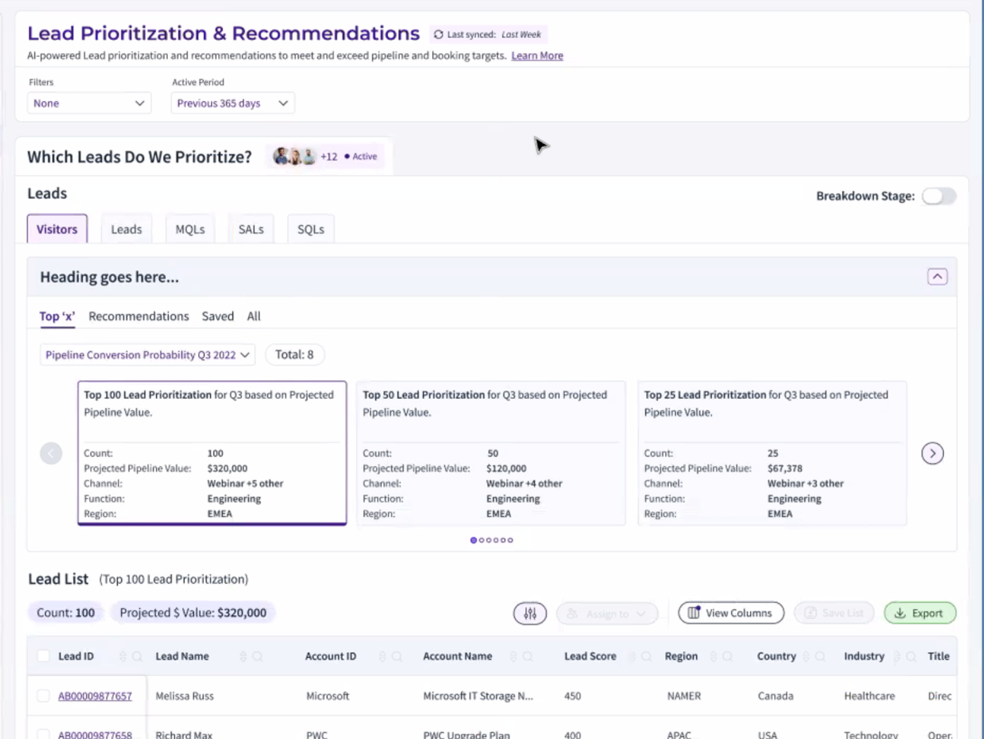Select the Top 25 Lead Prioritization card
Viewport: 984px width, 739px height.
tap(772, 453)
